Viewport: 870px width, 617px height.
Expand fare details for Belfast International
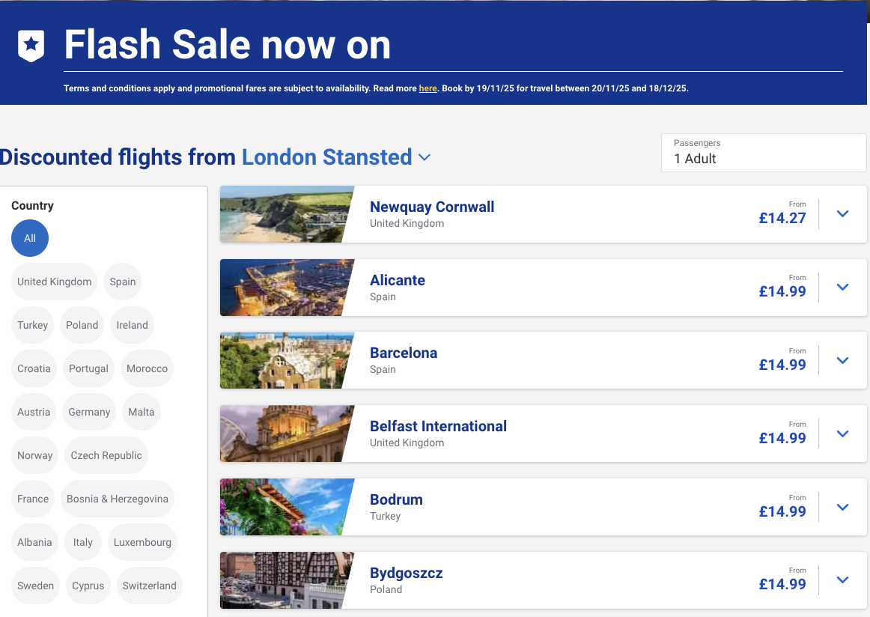pyautogui.click(x=842, y=434)
